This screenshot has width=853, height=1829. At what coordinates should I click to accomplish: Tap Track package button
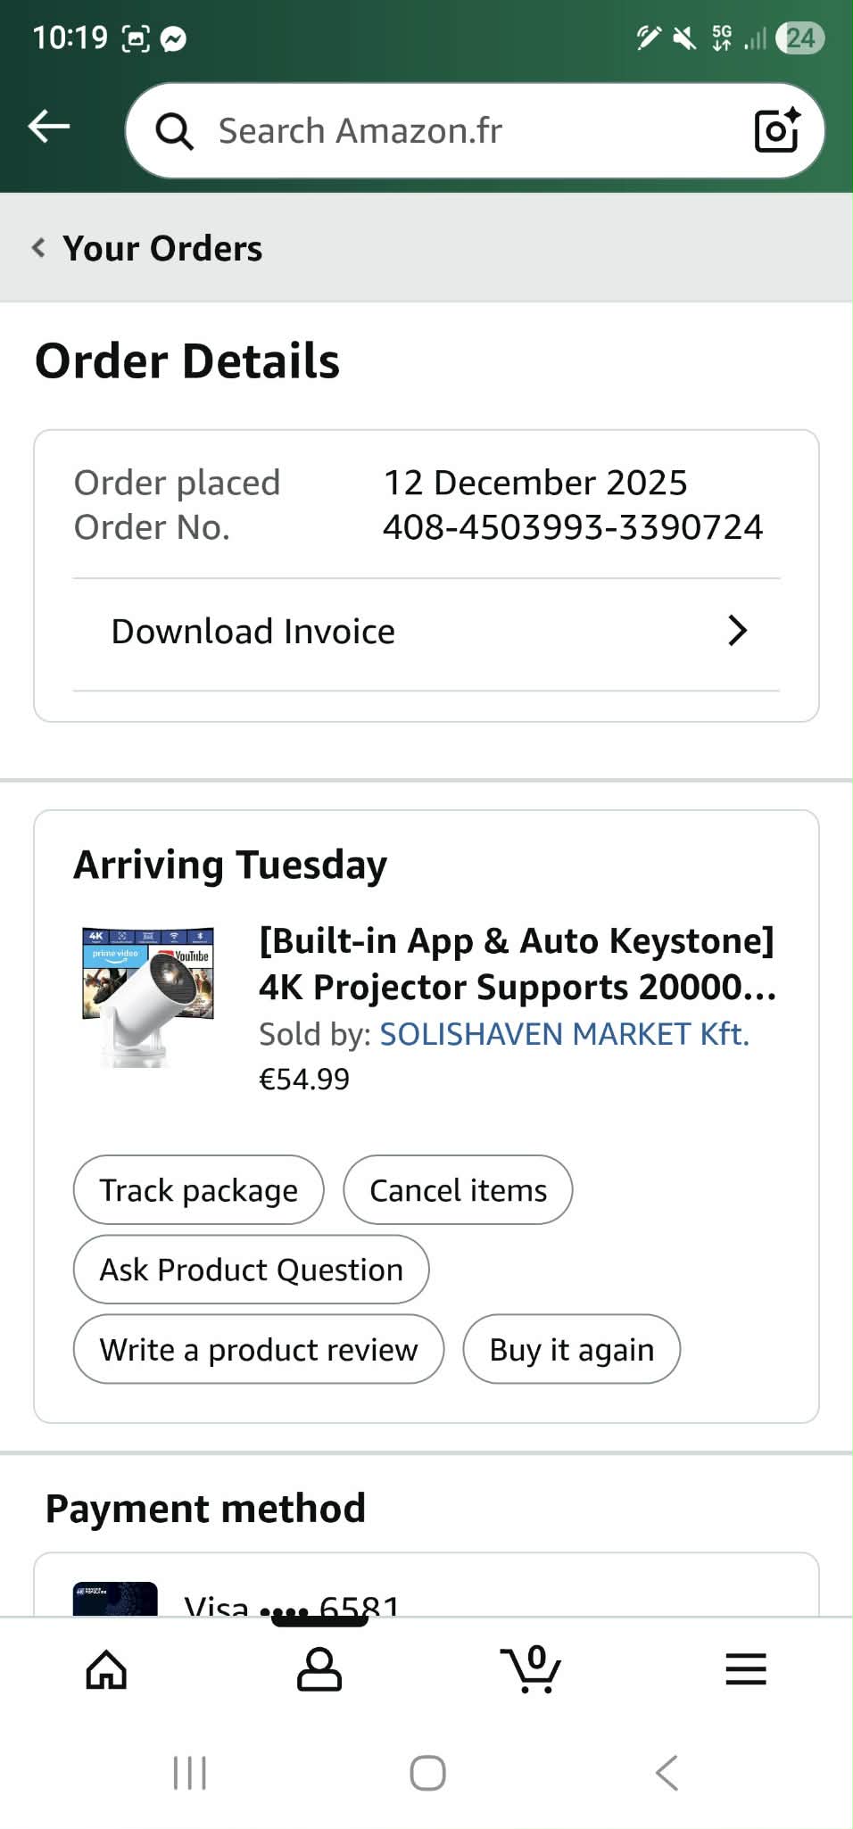pyautogui.click(x=198, y=1190)
